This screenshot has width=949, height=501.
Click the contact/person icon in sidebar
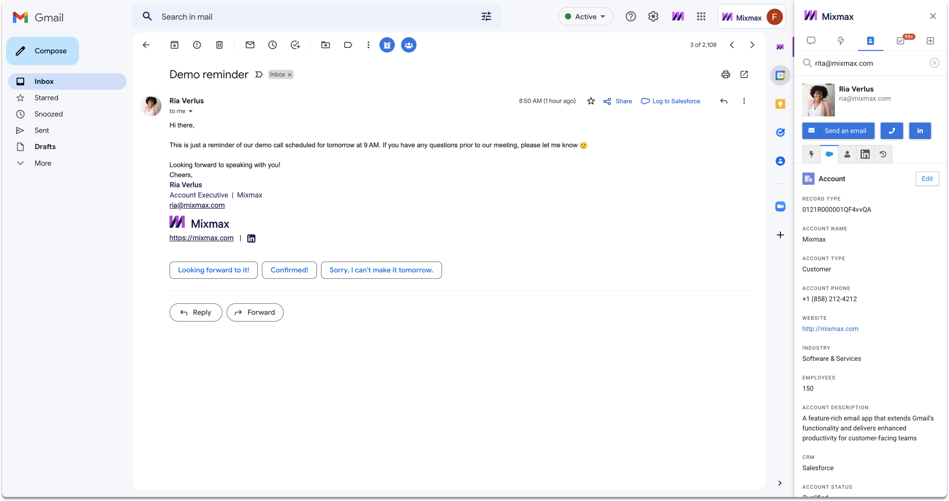pos(847,154)
